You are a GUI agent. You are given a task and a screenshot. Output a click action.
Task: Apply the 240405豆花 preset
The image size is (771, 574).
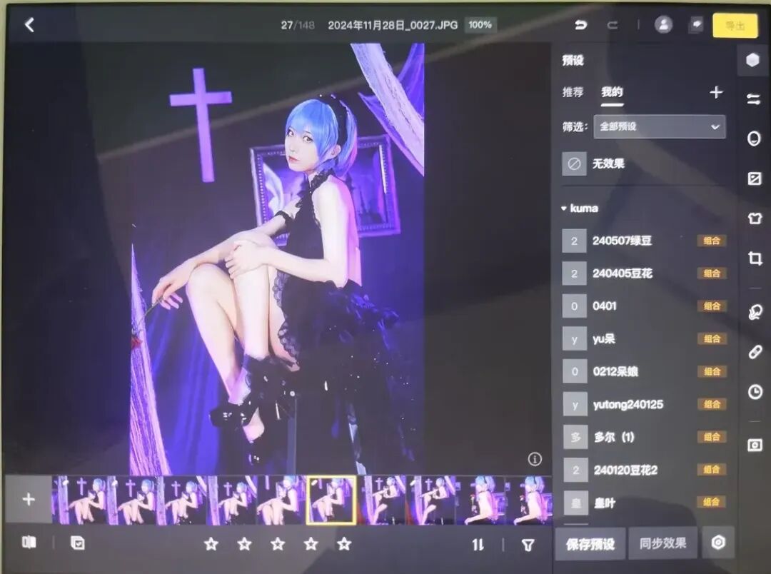[645, 273]
